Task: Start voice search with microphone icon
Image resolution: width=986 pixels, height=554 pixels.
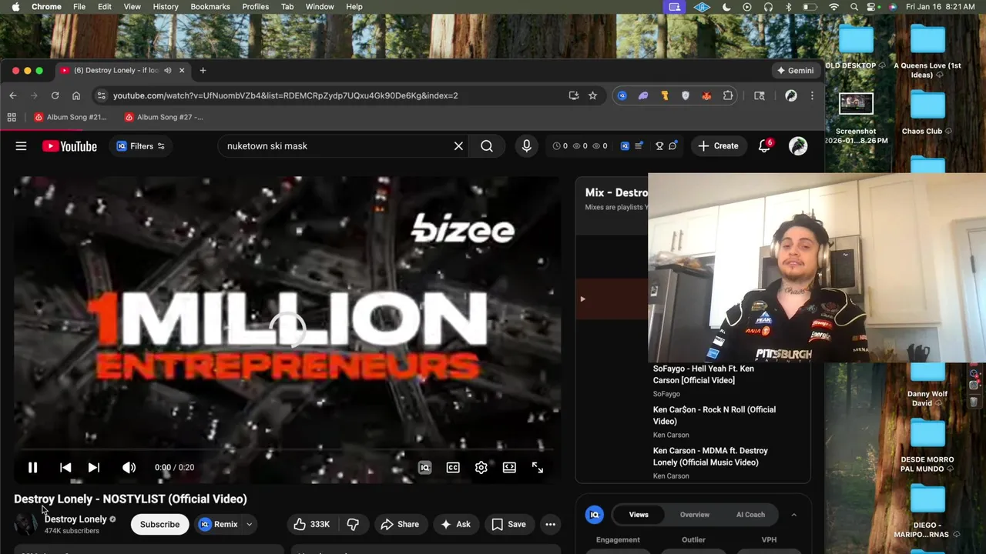Action: pos(526,145)
